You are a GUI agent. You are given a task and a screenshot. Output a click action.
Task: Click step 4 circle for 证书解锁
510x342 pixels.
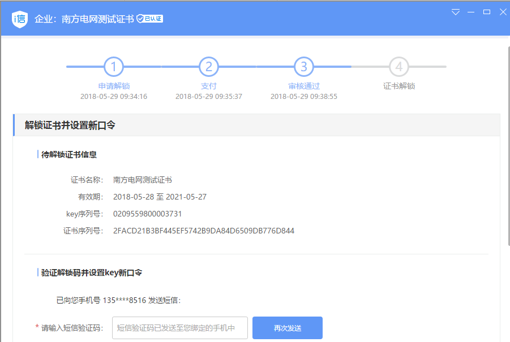point(399,67)
